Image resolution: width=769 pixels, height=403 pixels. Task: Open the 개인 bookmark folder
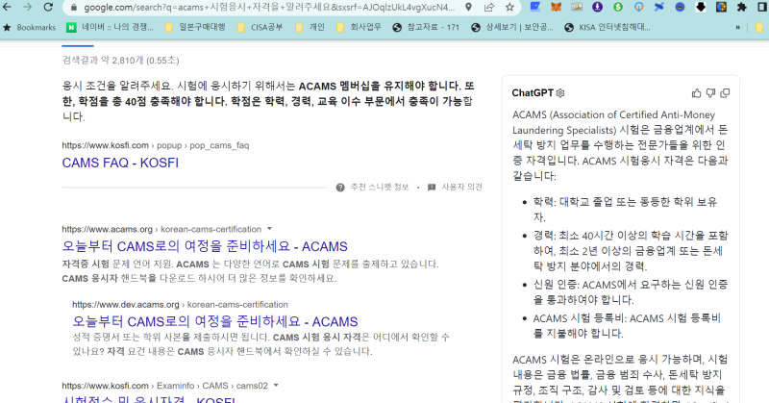click(x=310, y=28)
